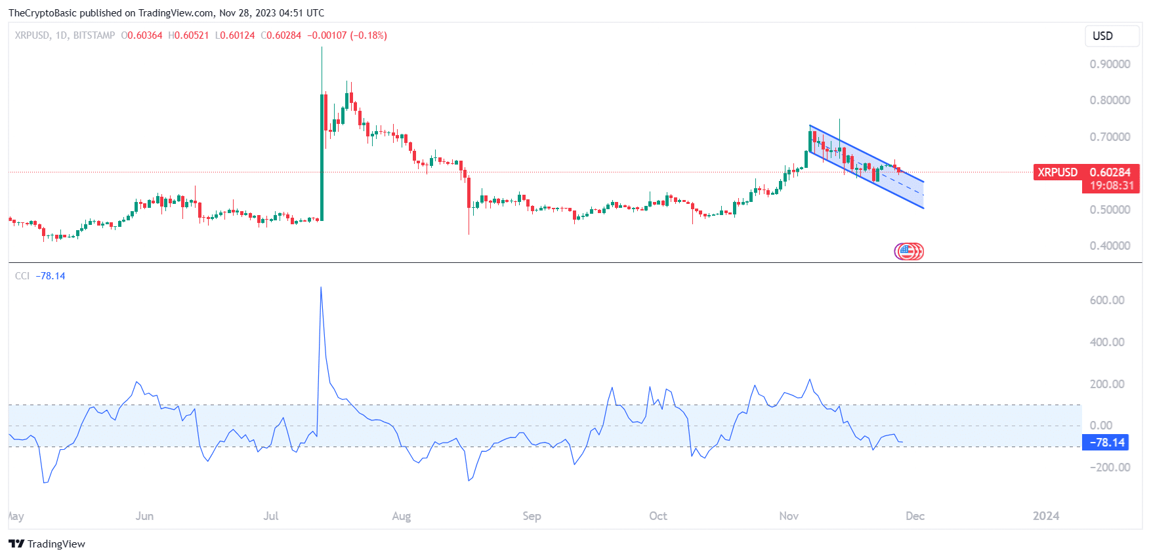Click the 0.50000 price axis label
Viewport: 1151px width, 558px height.
click(1110, 210)
